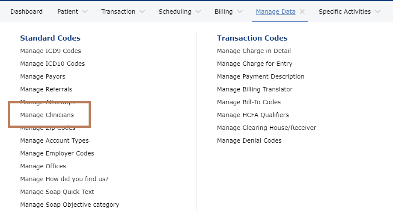Image resolution: width=393 pixels, height=211 pixels.
Task: Open Manage Clinicians
Action: (x=47, y=115)
